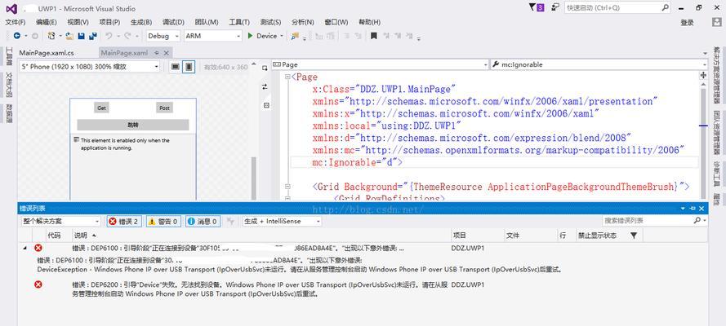The height and width of the screenshot is (326, 726).
Task: Open the 工具箱 side panel tab
Action: tap(9, 56)
